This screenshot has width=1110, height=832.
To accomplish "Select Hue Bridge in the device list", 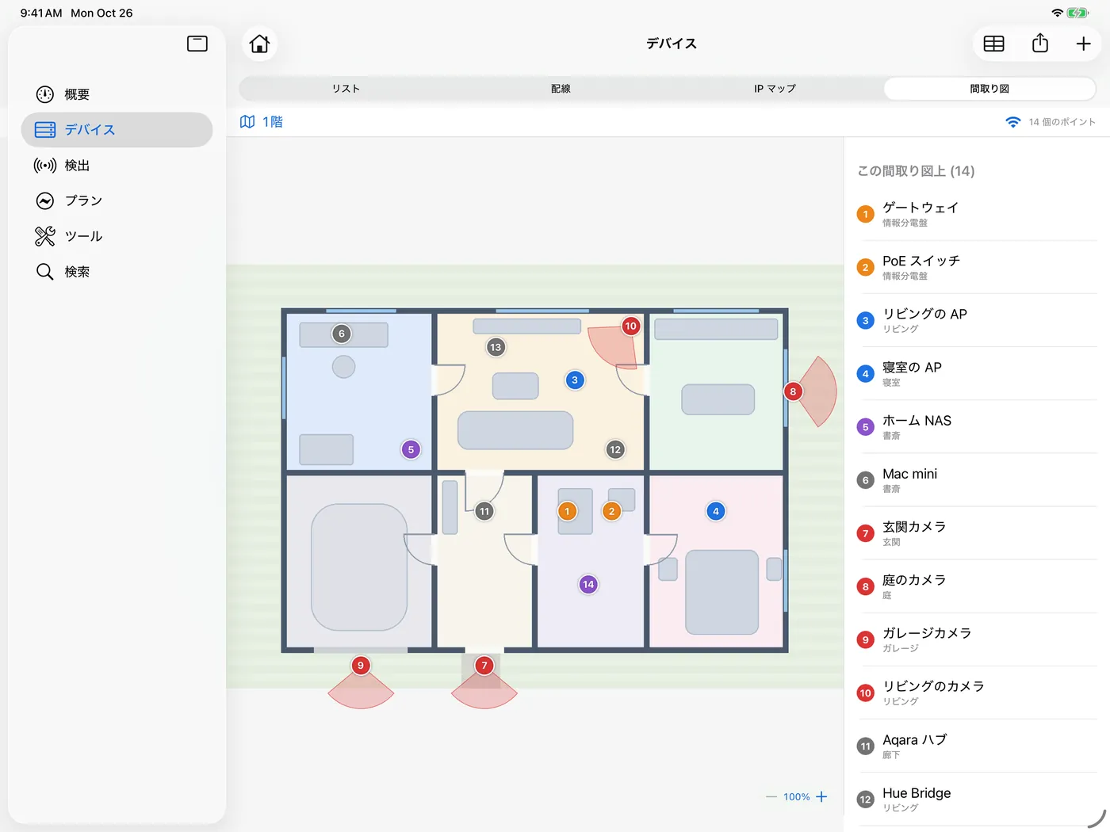I will pyautogui.click(x=977, y=800).
